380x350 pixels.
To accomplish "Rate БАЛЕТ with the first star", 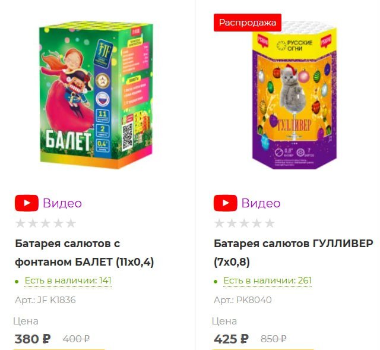I will coord(20,223).
